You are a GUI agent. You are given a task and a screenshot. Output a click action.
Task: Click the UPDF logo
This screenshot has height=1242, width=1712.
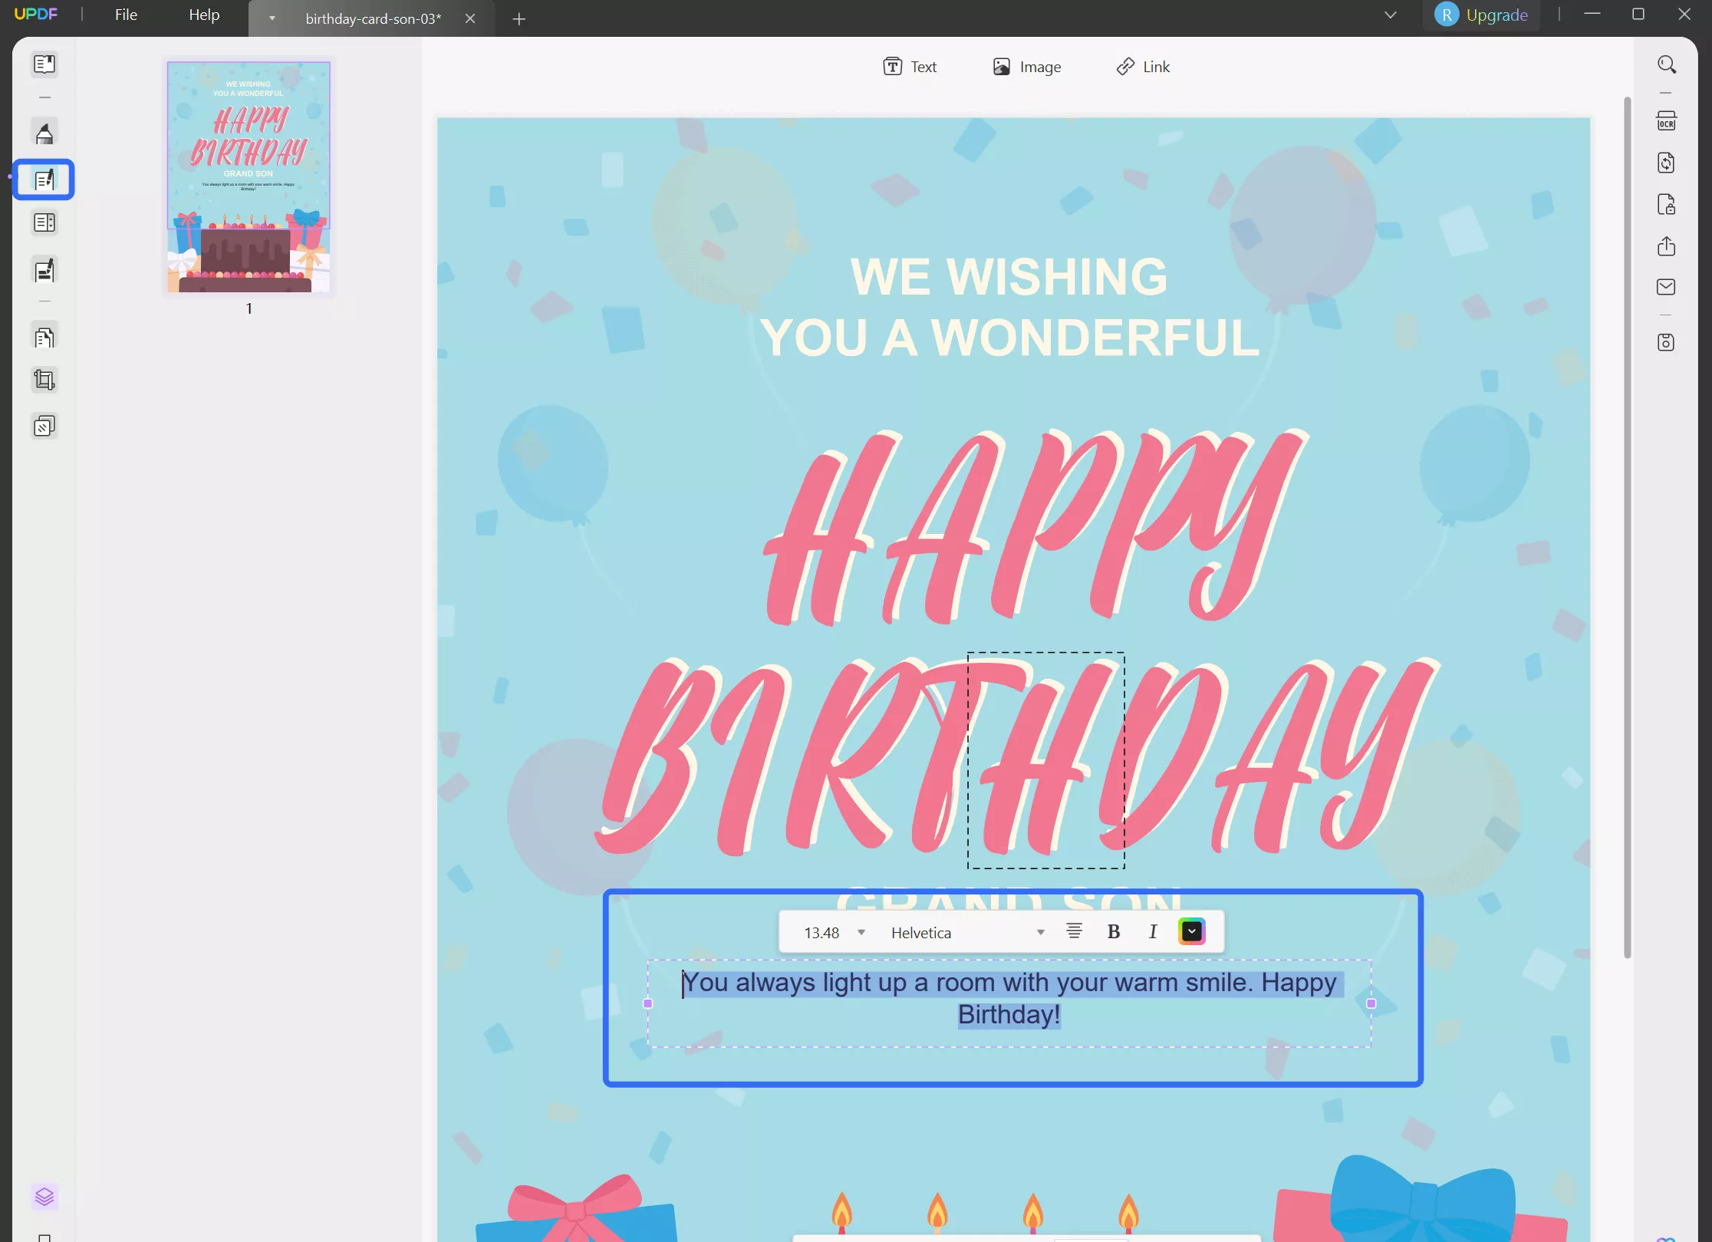coord(35,14)
